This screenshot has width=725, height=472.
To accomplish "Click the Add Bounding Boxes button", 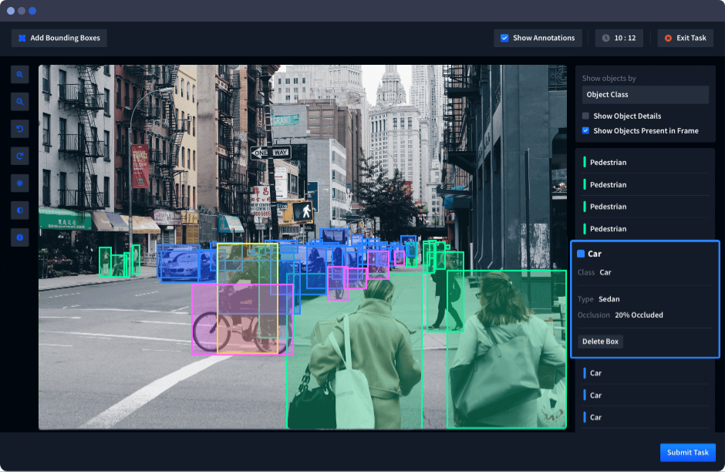I will [59, 38].
